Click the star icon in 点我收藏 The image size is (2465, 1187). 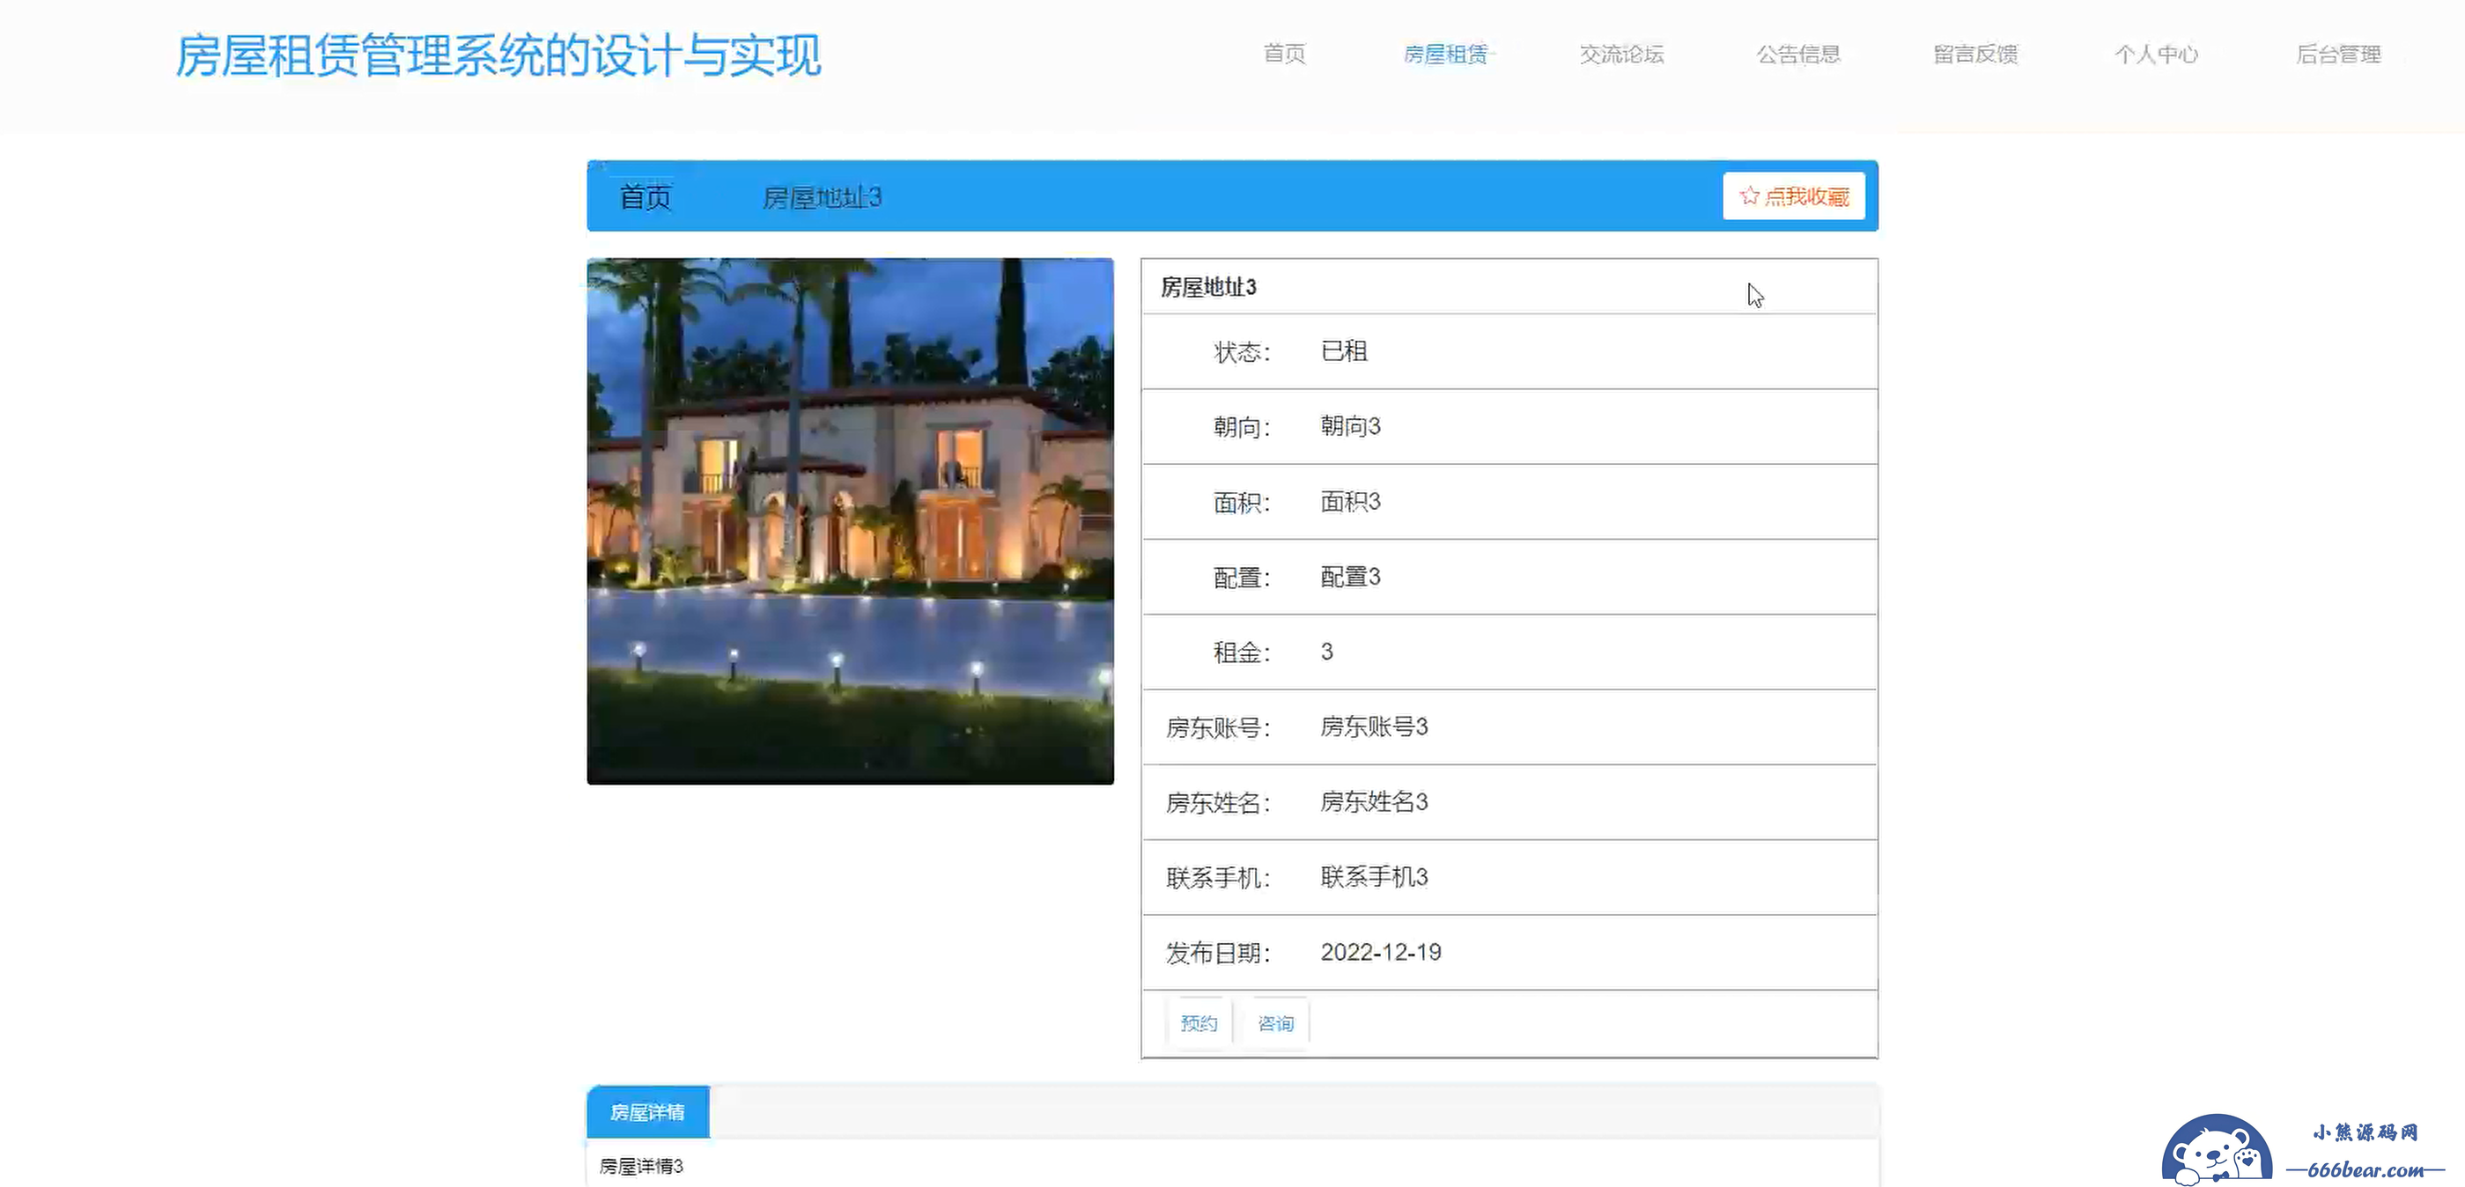(1749, 196)
